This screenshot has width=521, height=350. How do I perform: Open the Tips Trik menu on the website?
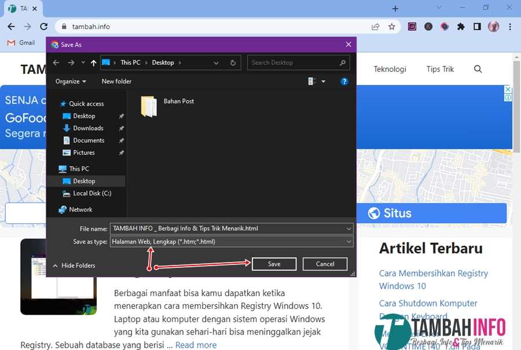(440, 69)
